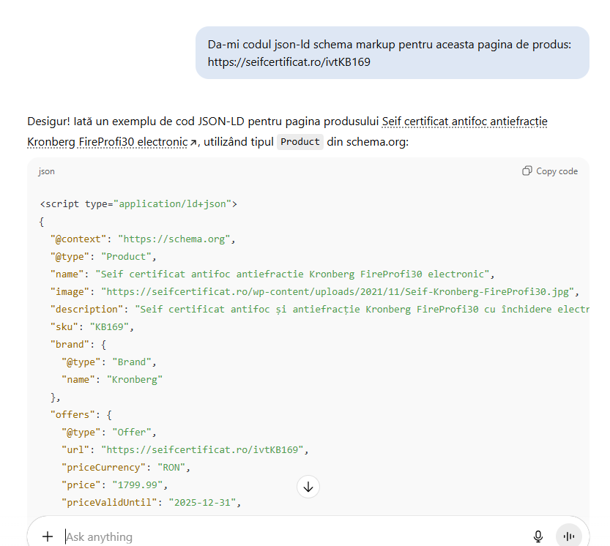Click the "https://schema.org" value
Image resolution: width=610 pixels, height=546 pixels.
click(x=174, y=239)
